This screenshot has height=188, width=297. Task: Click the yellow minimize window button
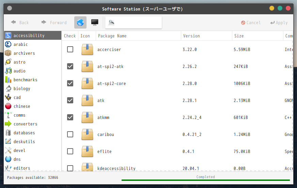272,8
